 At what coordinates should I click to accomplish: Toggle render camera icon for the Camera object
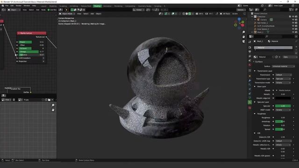click(x=296, y=20)
